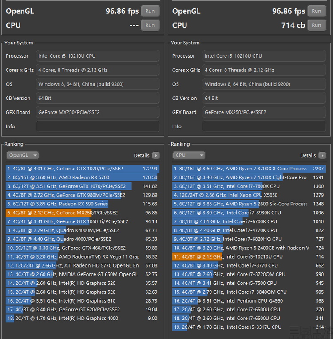Select OpenGL rank 7 GTX 1050 Ti
The height and width of the screenshot is (339, 333).
83,221
